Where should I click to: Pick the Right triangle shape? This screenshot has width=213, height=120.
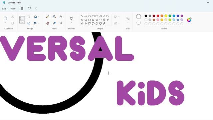[108, 16]
